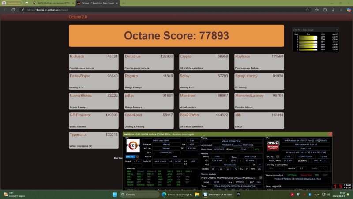Screen dimensions: 353x199
Task: Close the HWiNFO64 system summary window
Action: pyautogui.click(x=330, y=134)
